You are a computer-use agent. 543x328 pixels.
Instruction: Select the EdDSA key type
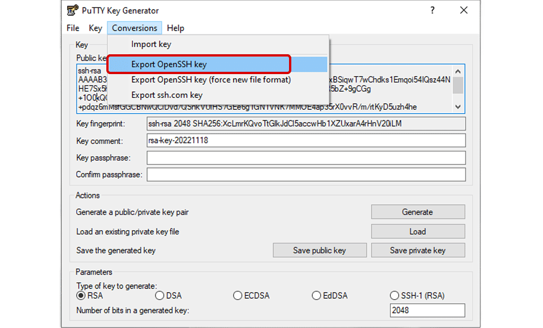pos(317,295)
